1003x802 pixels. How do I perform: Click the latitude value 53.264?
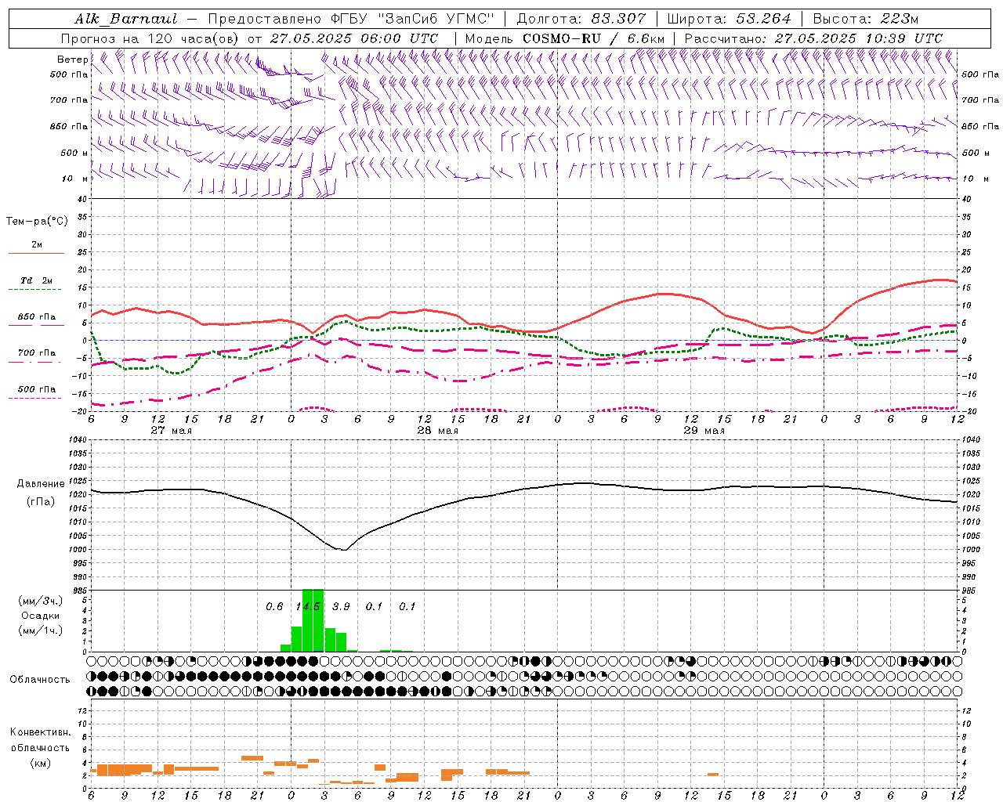764,19
